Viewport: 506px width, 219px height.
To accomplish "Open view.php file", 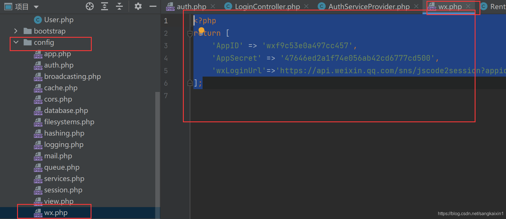I will point(59,201).
